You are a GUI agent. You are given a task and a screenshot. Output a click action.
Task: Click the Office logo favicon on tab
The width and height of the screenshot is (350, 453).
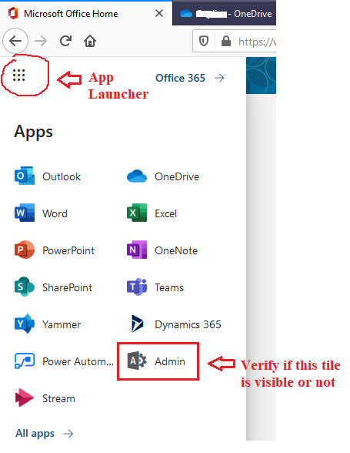[x=13, y=14]
